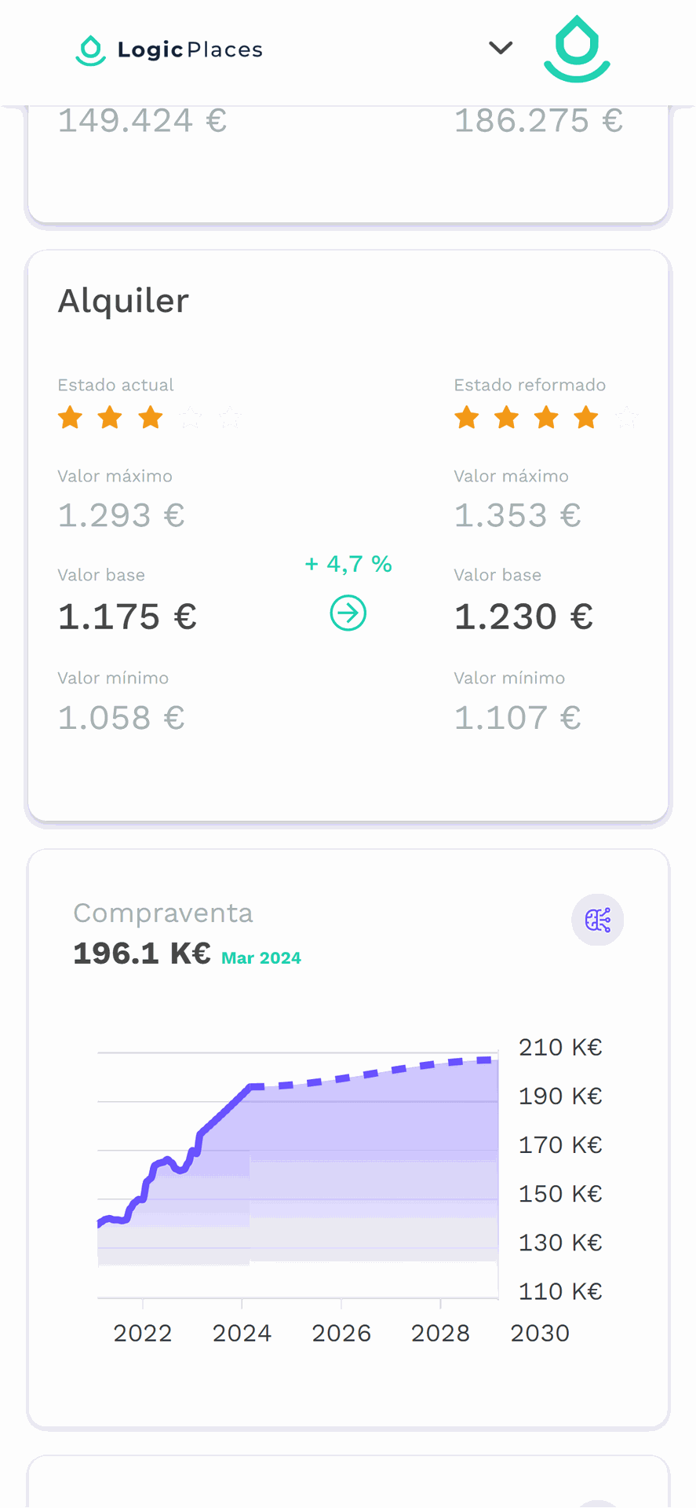
Task: Click the 210 K€ axis label
Action: (x=560, y=1047)
